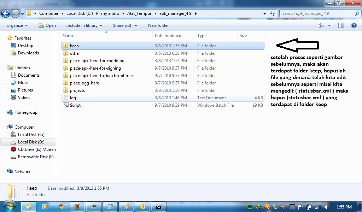Image resolution: width=362 pixels, height=212 pixels.
Task: Click the Action Center flag icon
Action: [x=300, y=207]
